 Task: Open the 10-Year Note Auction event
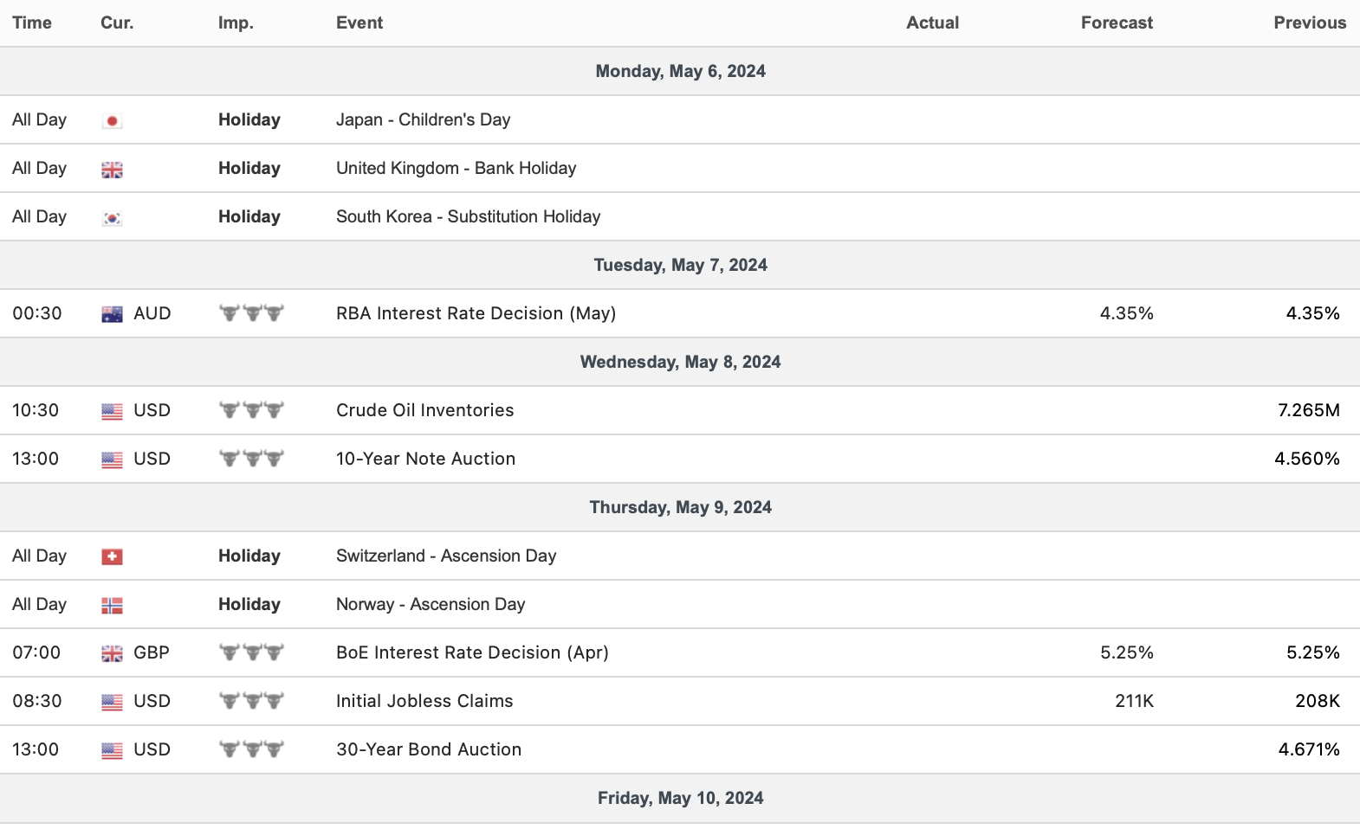(425, 459)
